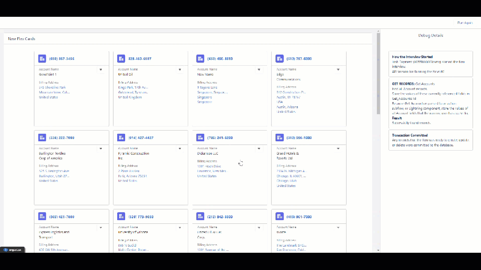The width and height of the screenshot is (481, 270).
Task: Open the GenePoint card action dropdown
Action: [x=100, y=70]
